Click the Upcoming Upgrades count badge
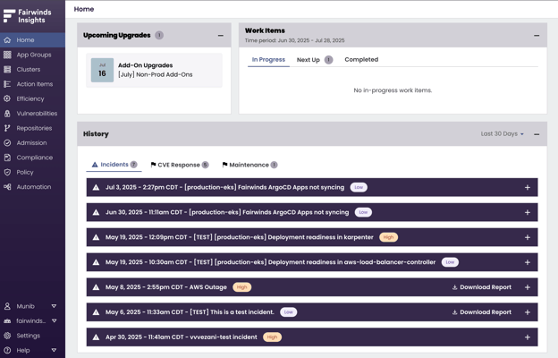 click(x=159, y=35)
